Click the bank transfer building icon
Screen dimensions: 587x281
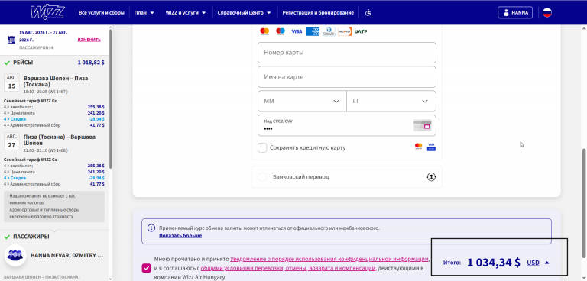coord(431,176)
